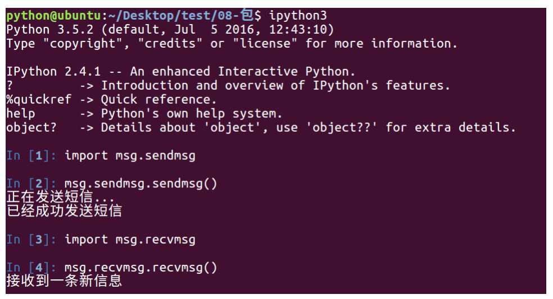Click the In [3] prompt label

pos(31,240)
